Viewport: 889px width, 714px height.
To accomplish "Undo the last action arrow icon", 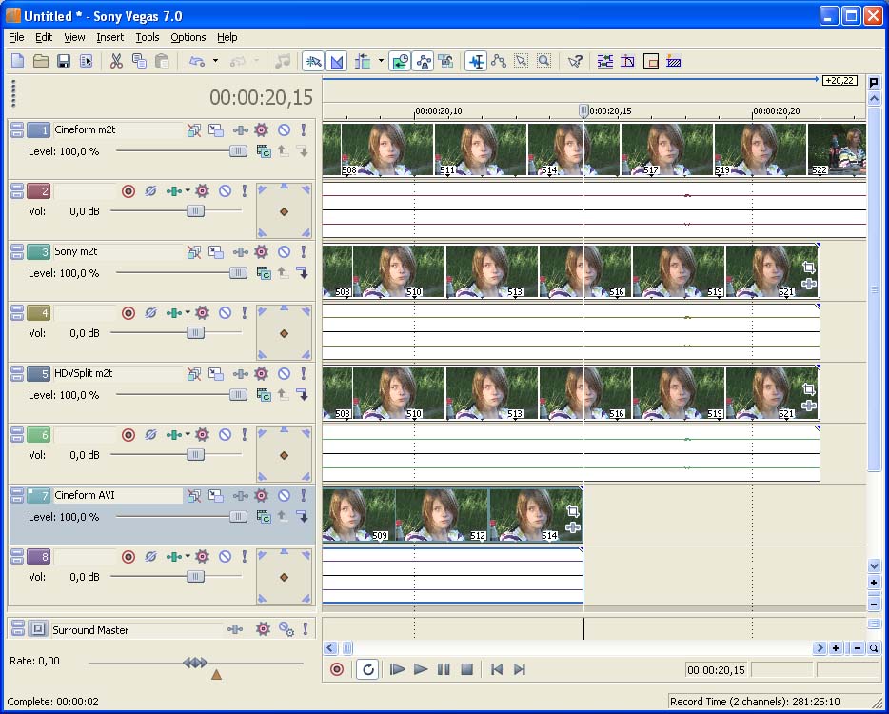I will pyautogui.click(x=196, y=61).
